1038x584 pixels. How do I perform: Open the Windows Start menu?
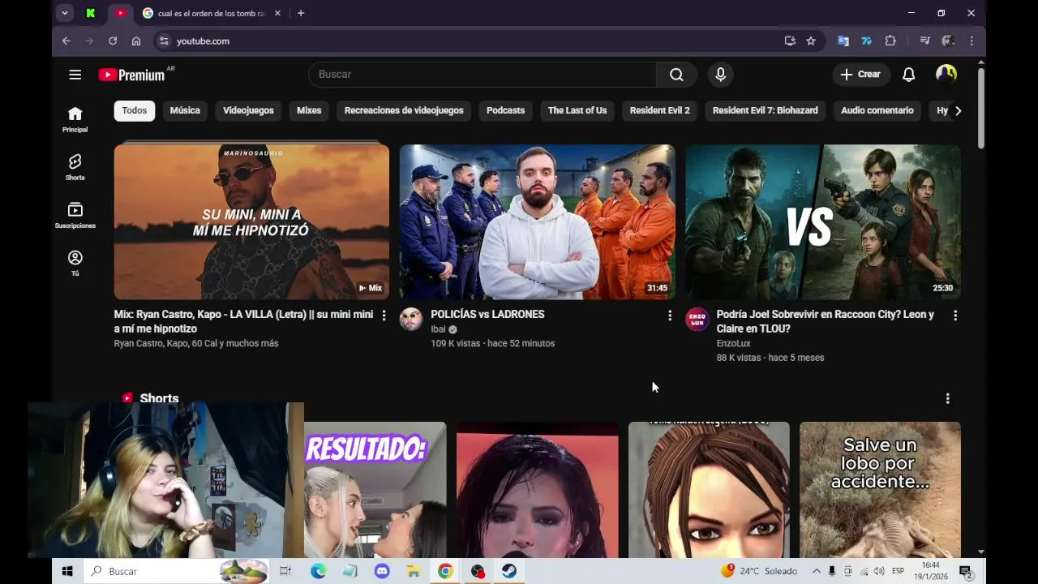click(x=67, y=571)
